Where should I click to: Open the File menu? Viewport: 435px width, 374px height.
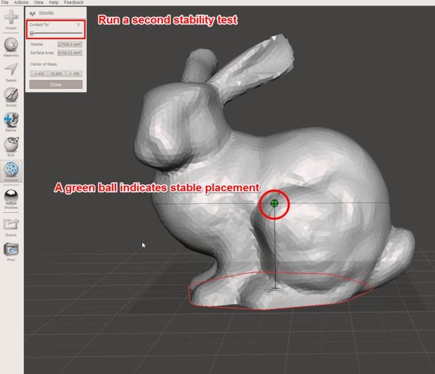pyautogui.click(x=5, y=3)
